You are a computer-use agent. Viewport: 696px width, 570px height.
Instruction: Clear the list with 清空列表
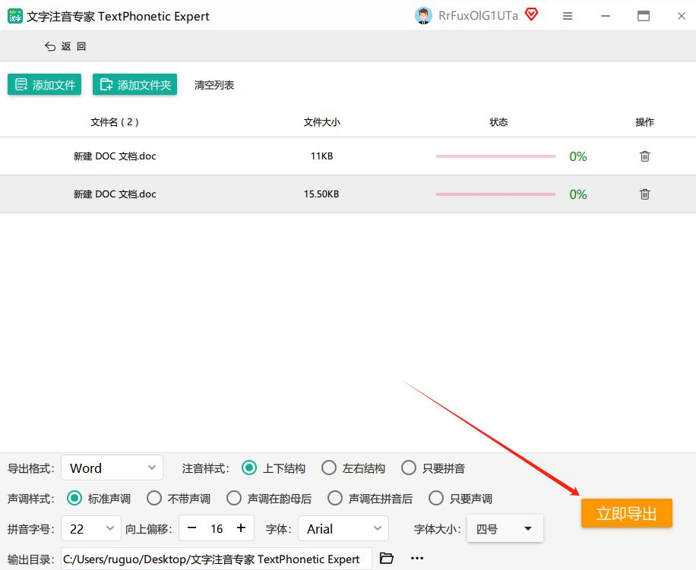[214, 85]
